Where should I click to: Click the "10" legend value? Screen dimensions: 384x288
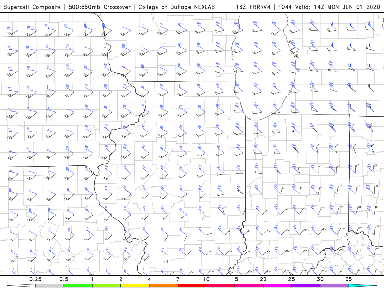(x=206, y=279)
